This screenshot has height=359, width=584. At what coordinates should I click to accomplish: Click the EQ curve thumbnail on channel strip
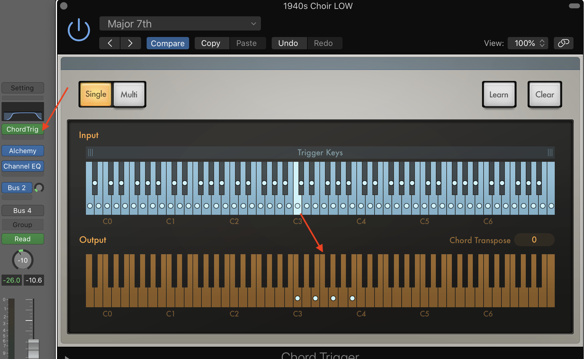pos(22,112)
